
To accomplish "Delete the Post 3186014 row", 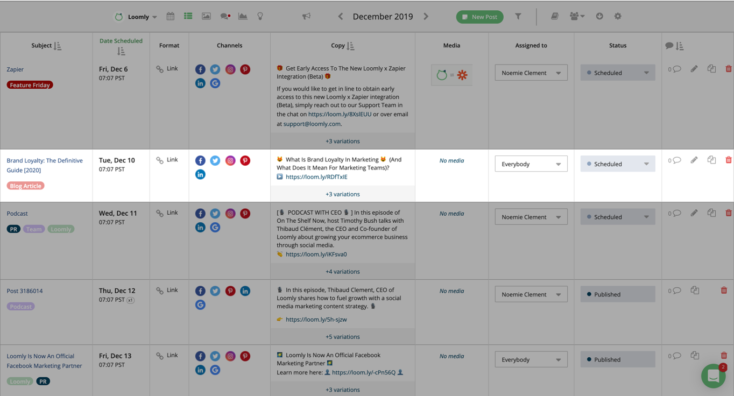I will coord(724,291).
